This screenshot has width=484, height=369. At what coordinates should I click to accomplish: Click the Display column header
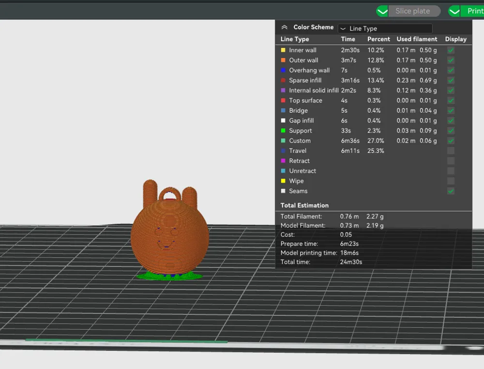[x=455, y=39]
